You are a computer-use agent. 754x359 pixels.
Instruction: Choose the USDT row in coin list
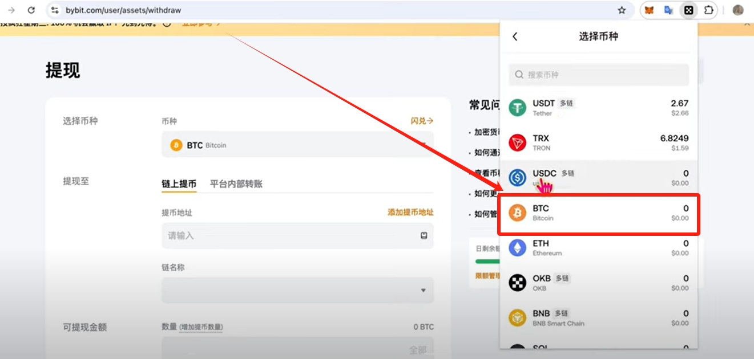pyautogui.click(x=599, y=108)
